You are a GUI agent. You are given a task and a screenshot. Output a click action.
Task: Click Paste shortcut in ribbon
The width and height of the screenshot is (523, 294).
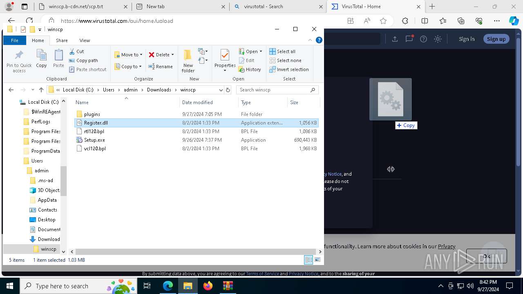tap(87, 69)
